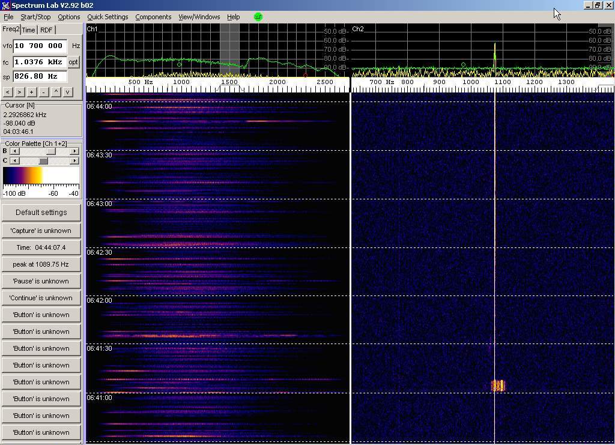The width and height of the screenshot is (615, 445).
Task: Click left arrow of contrast C scrollbar
Action: (14, 161)
